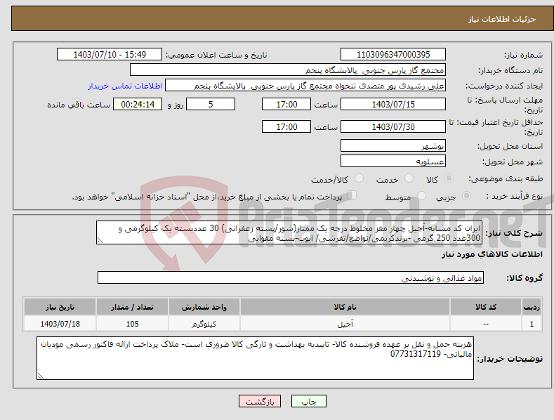Click the price validity hour field 17:00
The image size is (554, 420).
[x=286, y=126]
